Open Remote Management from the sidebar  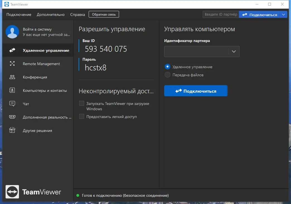click(x=12, y=64)
